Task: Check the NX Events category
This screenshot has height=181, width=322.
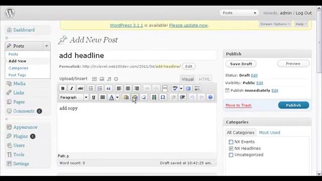Action: [x=231, y=142]
